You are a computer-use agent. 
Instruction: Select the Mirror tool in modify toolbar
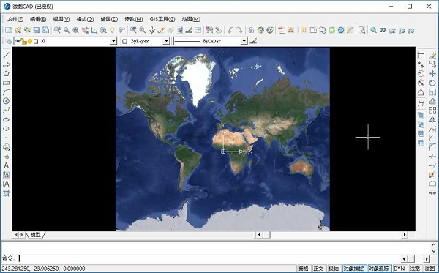432,119
